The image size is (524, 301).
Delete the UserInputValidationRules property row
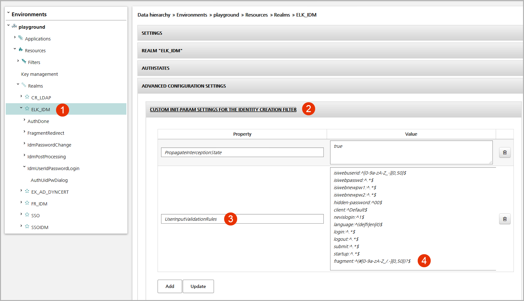coord(505,219)
